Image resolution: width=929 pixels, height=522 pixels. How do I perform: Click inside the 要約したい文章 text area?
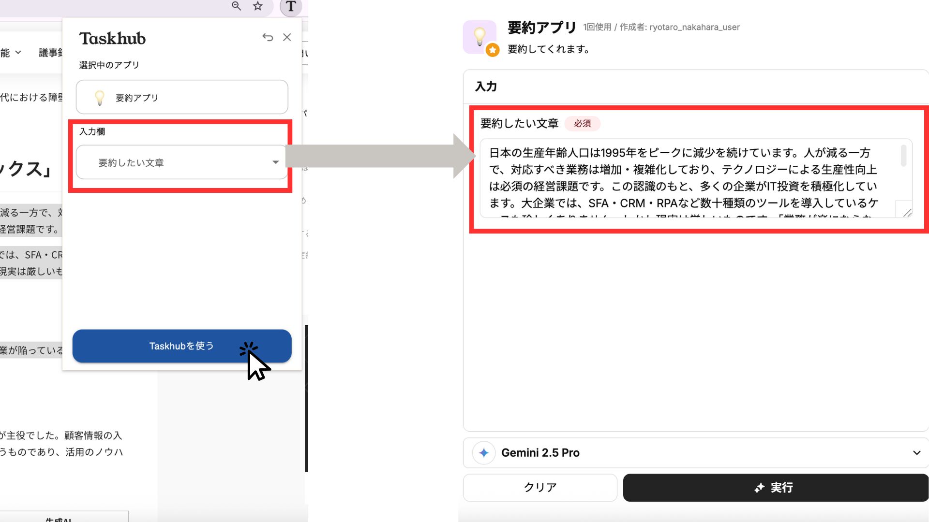click(x=687, y=178)
